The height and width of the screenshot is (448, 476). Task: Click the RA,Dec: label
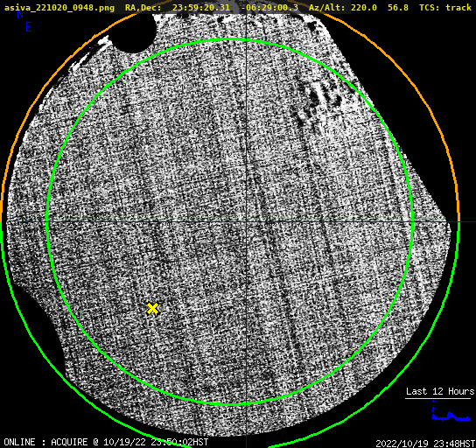(x=143, y=7)
